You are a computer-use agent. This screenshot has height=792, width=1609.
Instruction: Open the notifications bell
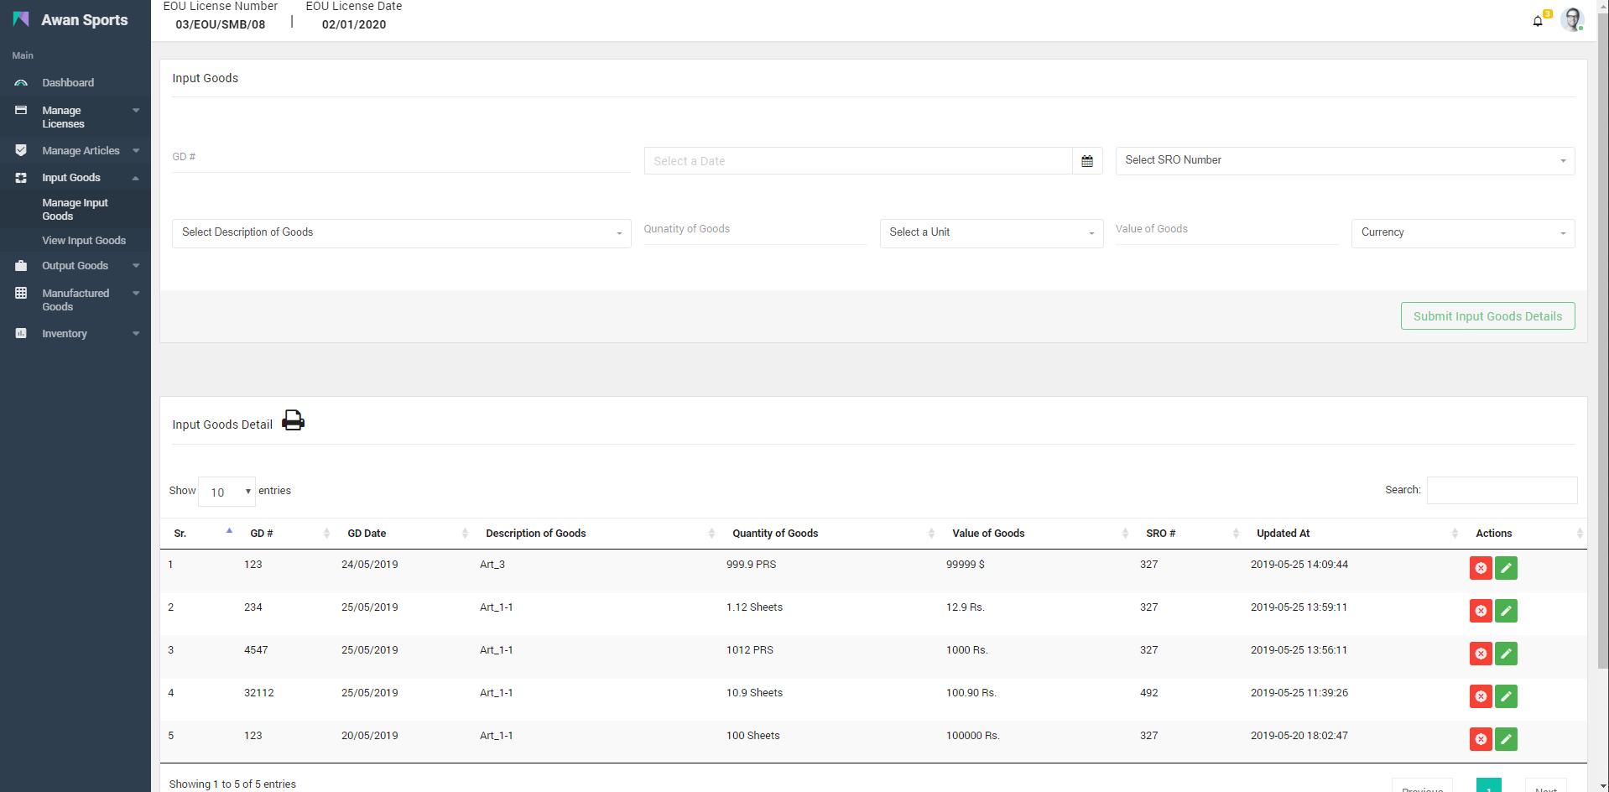point(1538,21)
